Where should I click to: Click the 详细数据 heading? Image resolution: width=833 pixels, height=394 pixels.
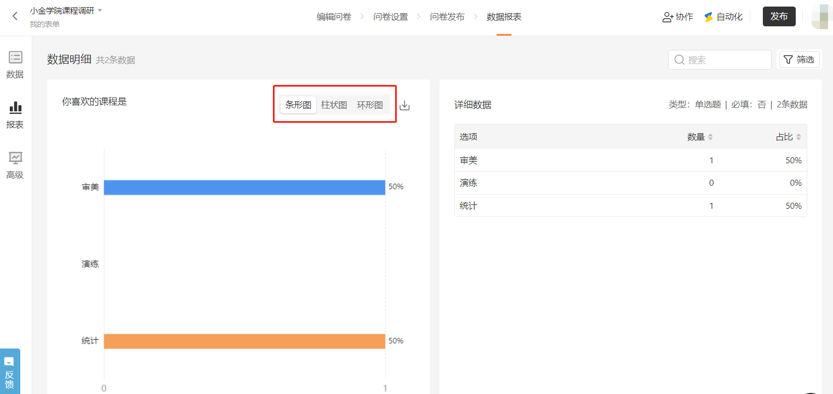coord(473,105)
